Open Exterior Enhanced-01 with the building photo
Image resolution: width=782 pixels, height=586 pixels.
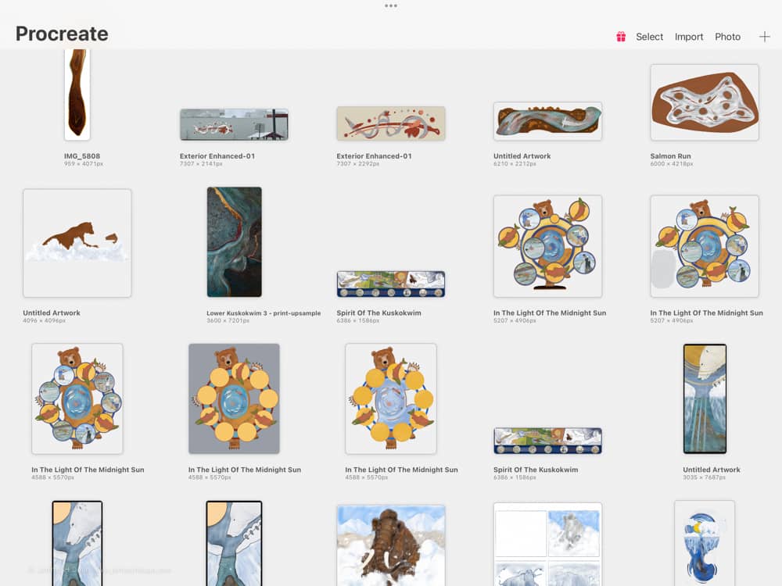(234, 124)
